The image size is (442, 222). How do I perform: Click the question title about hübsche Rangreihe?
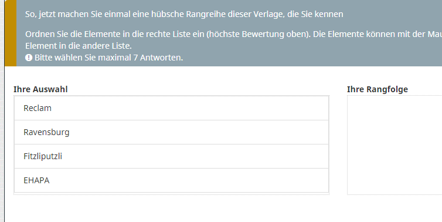click(x=184, y=14)
